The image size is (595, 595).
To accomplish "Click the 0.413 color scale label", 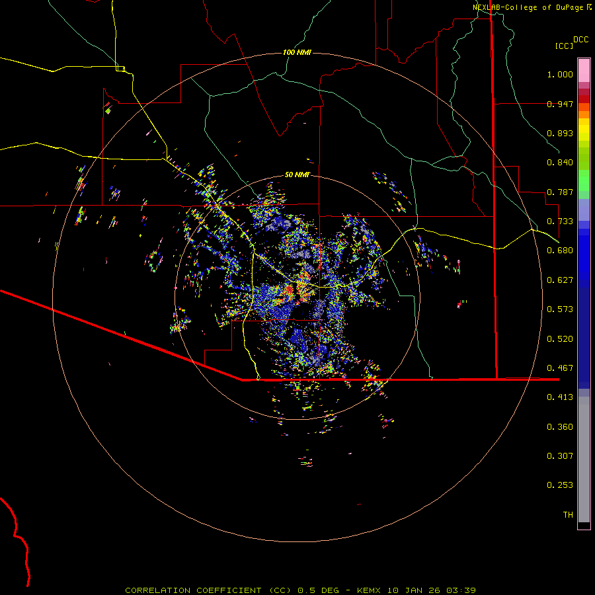I will (560, 397).
